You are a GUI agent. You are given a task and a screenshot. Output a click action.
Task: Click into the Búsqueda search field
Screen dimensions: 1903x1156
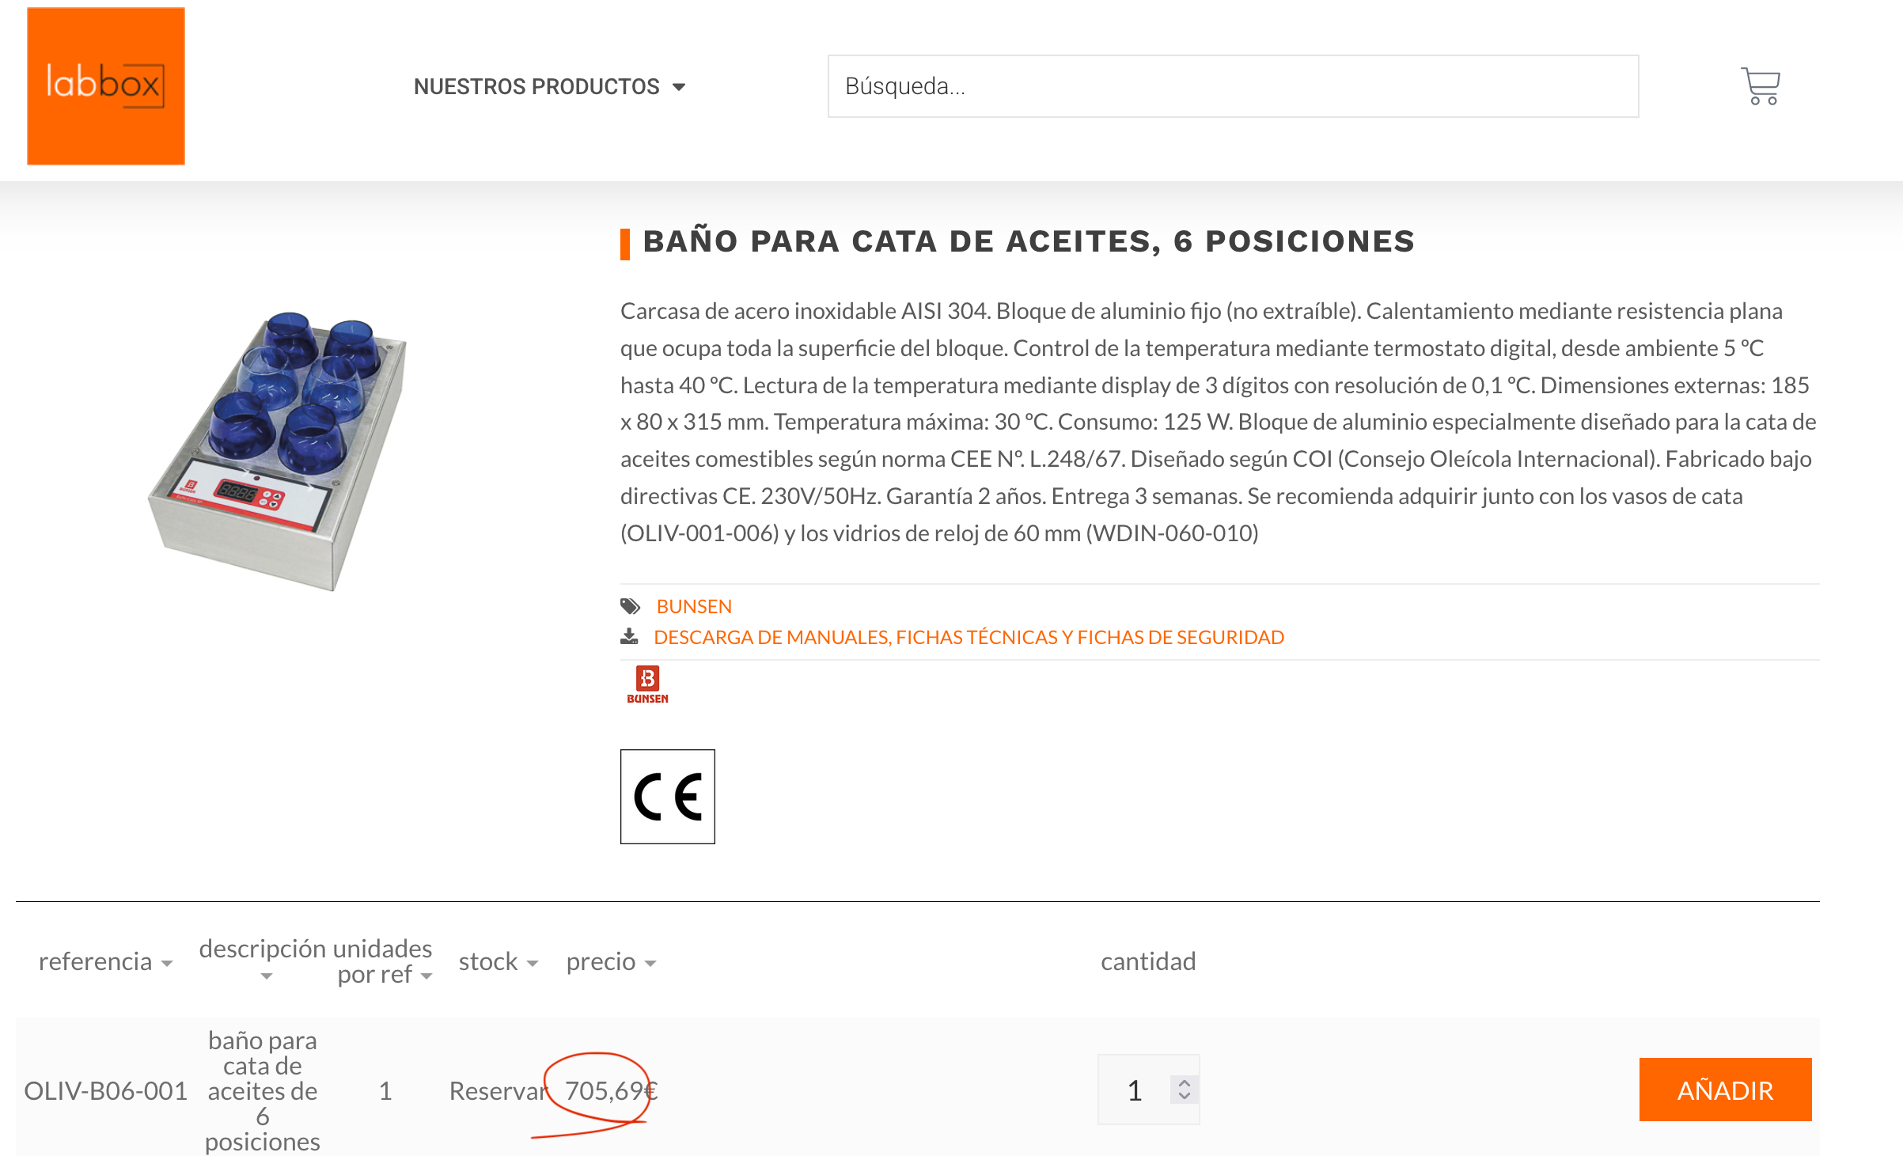click(x=1233, y=86)
